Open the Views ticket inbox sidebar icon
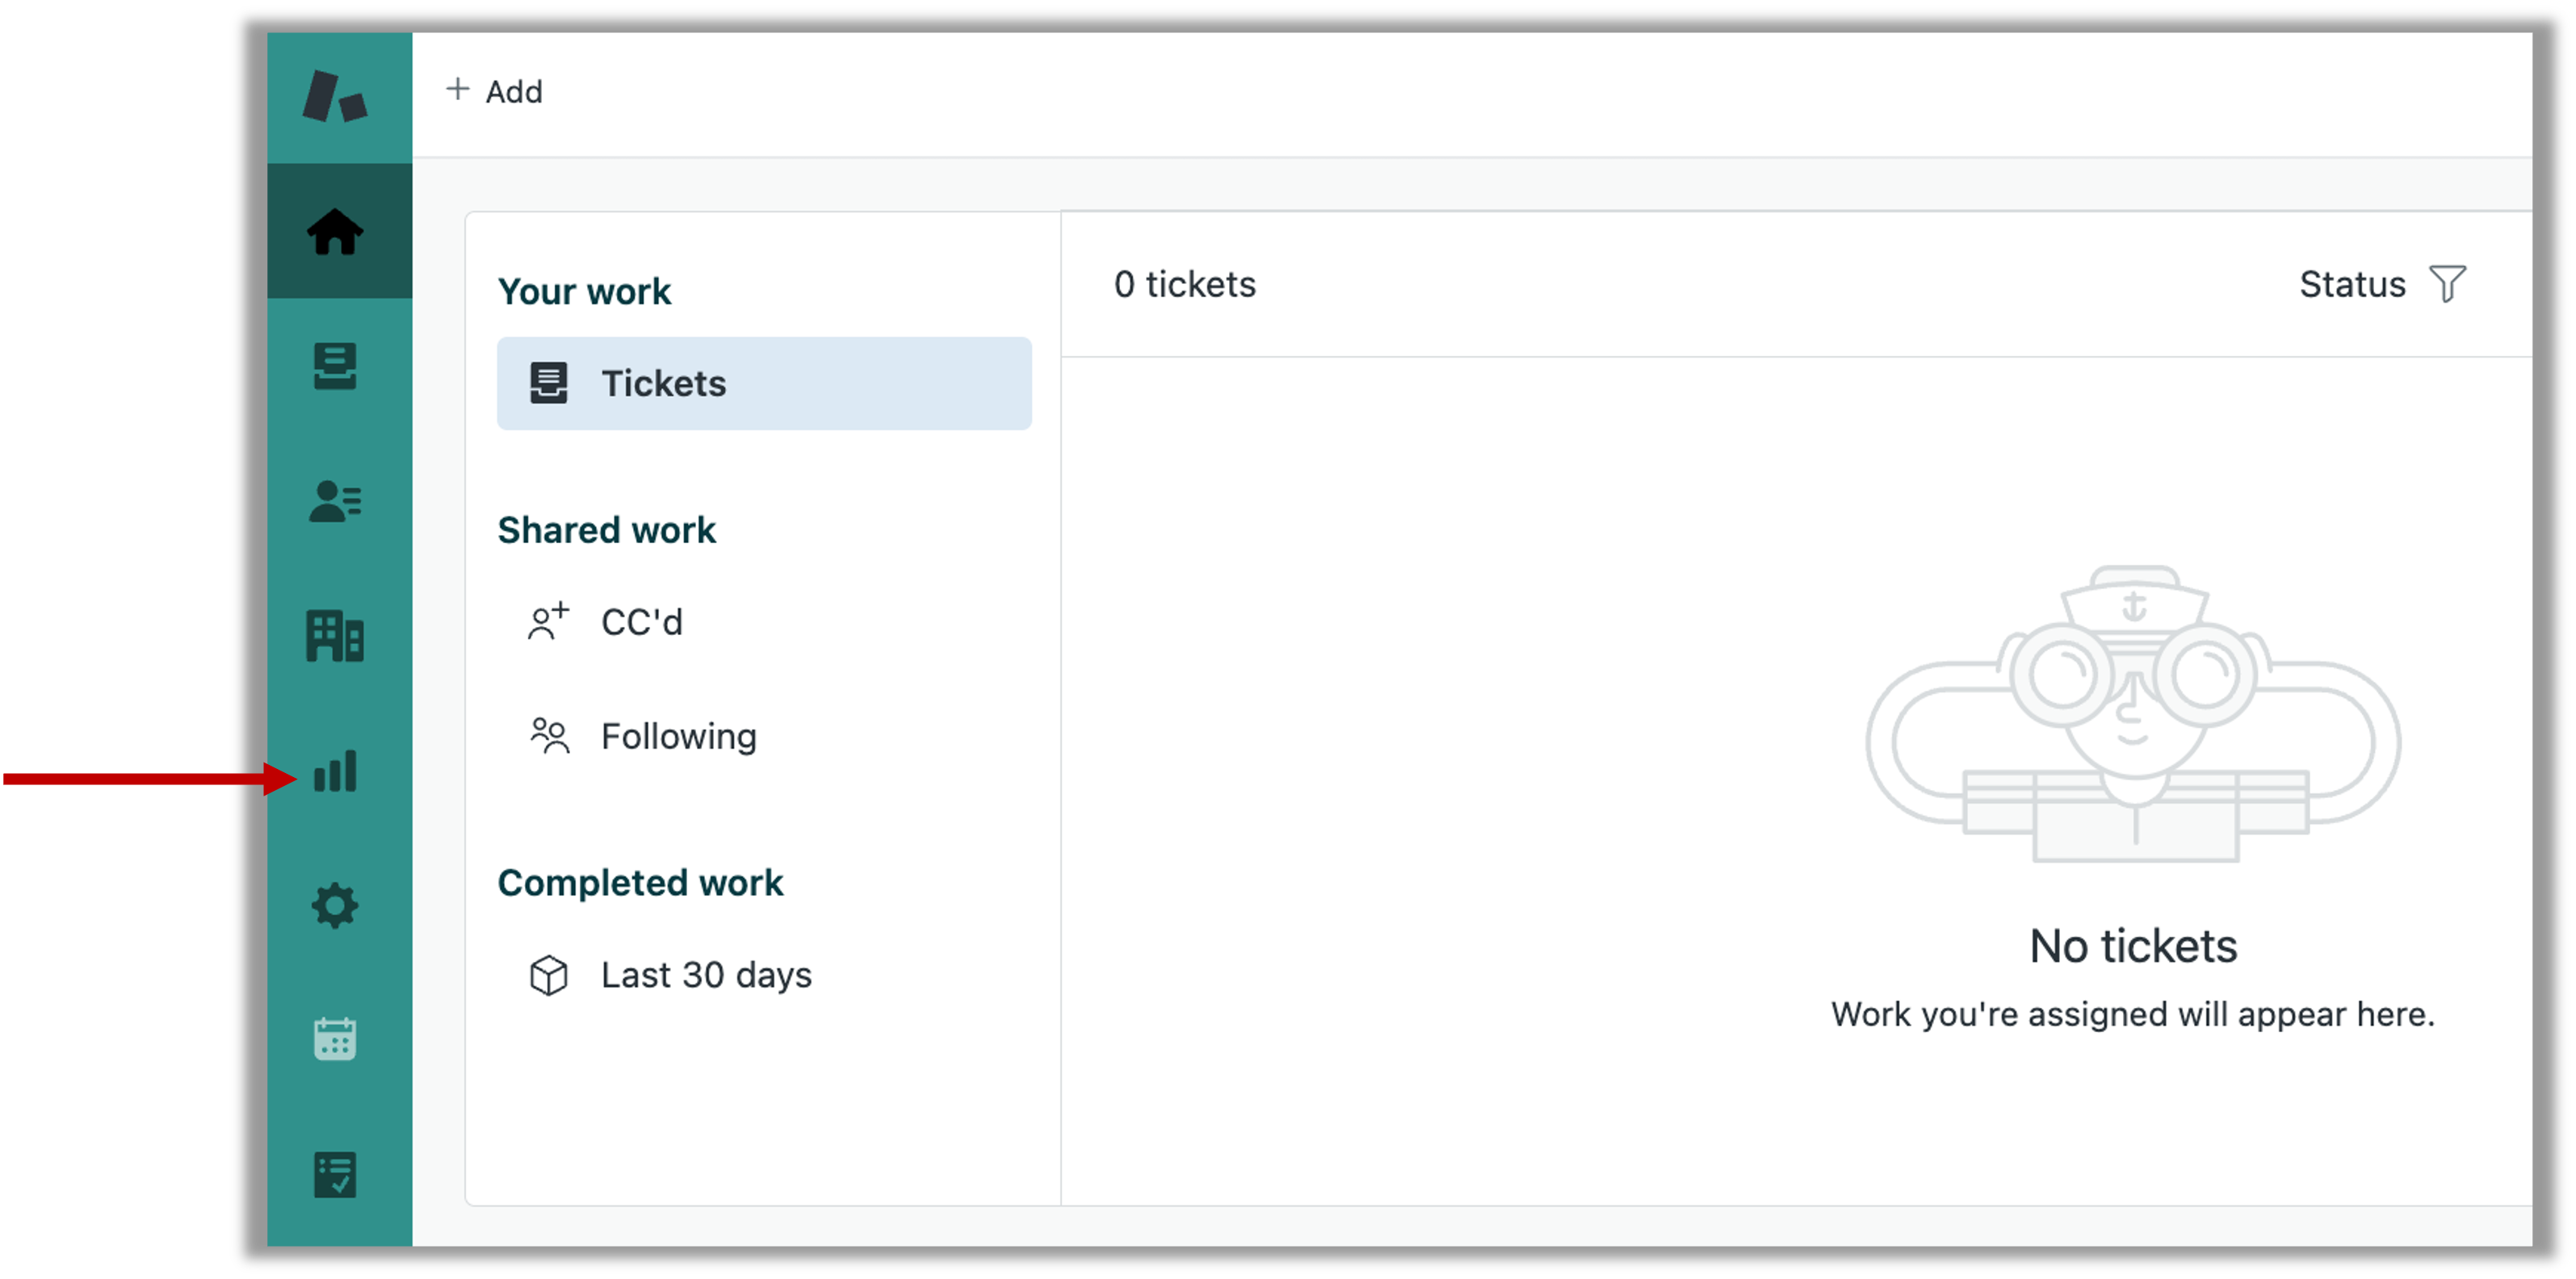The height and width of the screenshot is (1279, 2576). (335, 366)
